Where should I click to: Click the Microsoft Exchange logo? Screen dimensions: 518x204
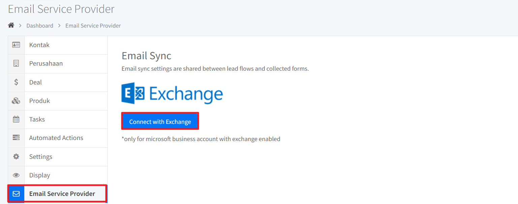coord(172,93)
